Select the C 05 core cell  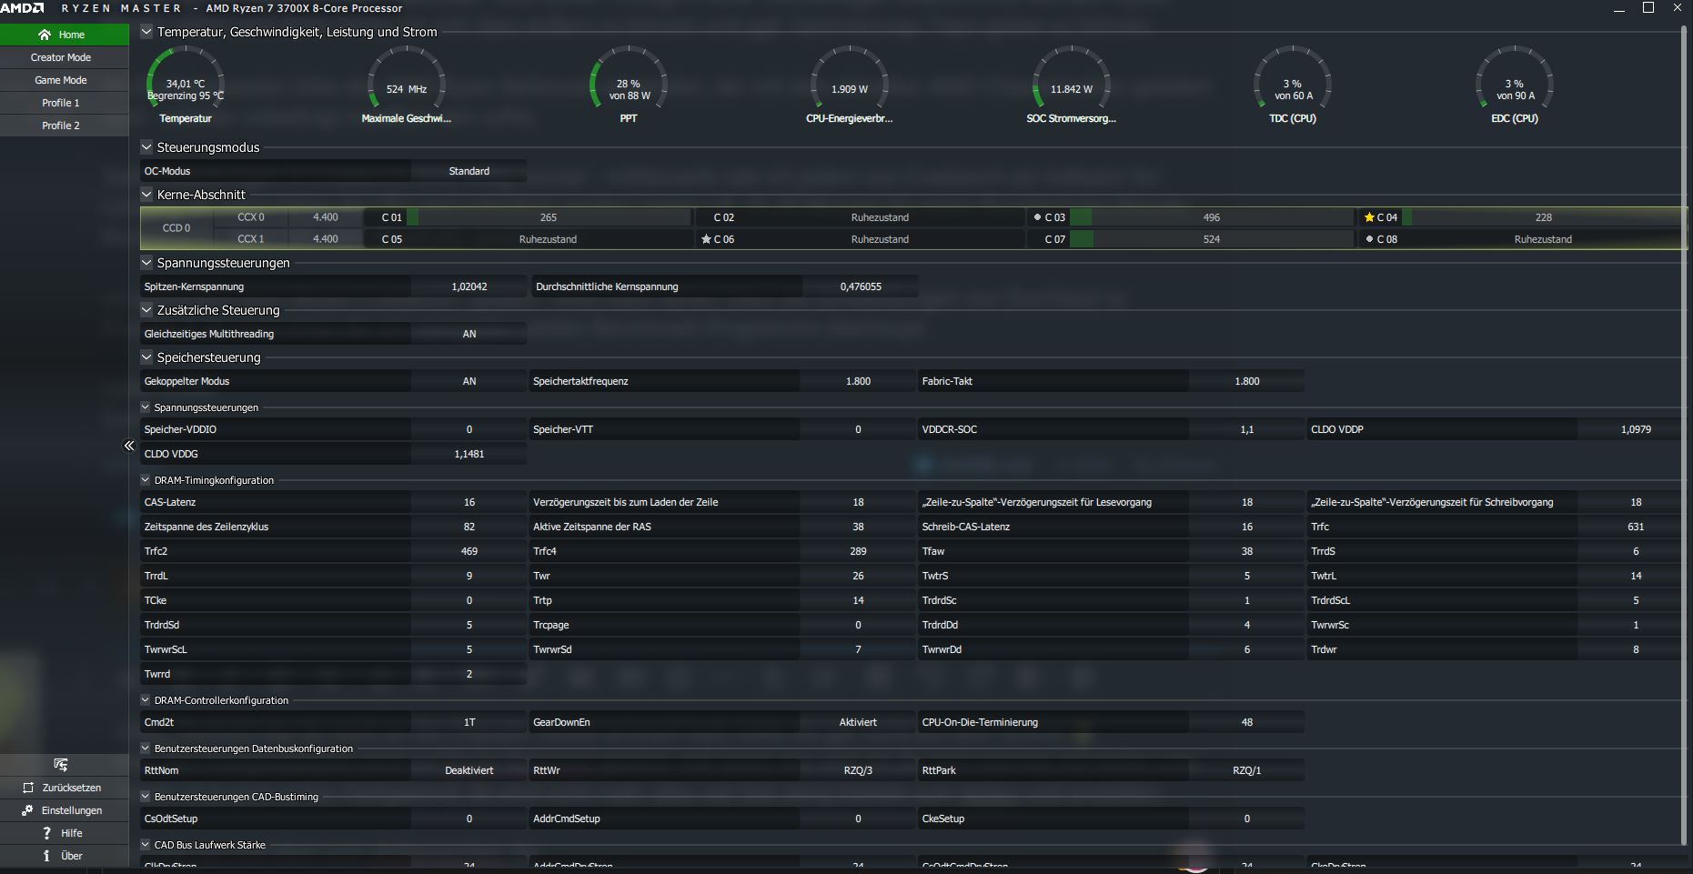coord(528,239)
